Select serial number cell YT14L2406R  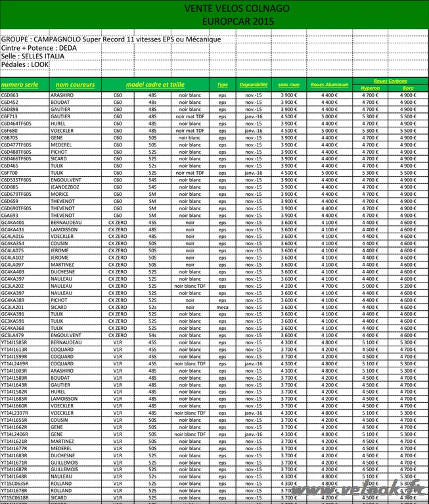(14, 434)
